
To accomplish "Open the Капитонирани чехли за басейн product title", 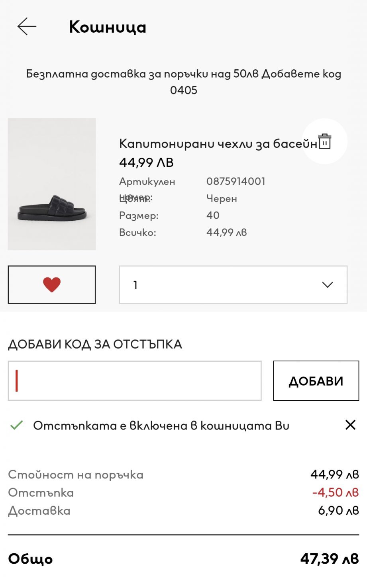I will coord(218,143).
